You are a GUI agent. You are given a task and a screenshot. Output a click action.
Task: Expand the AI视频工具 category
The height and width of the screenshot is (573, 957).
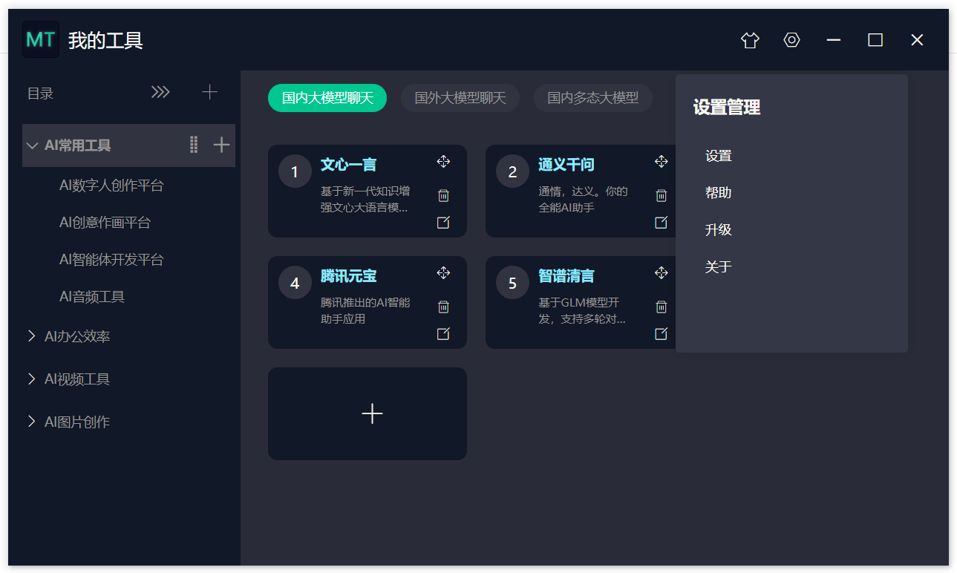[31, 379]
